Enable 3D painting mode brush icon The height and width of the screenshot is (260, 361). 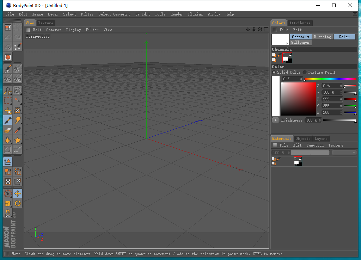pyautogui.click(x=8, y=69)
